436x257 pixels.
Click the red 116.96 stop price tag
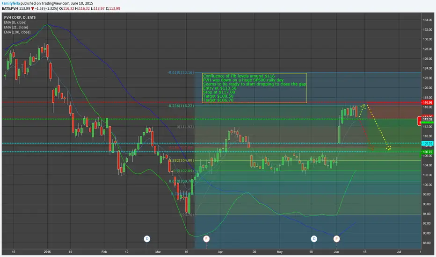coord(428,102)
